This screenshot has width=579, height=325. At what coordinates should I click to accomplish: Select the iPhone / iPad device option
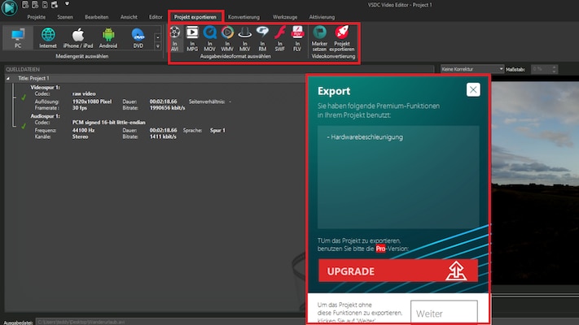click(x=79, y=38)
